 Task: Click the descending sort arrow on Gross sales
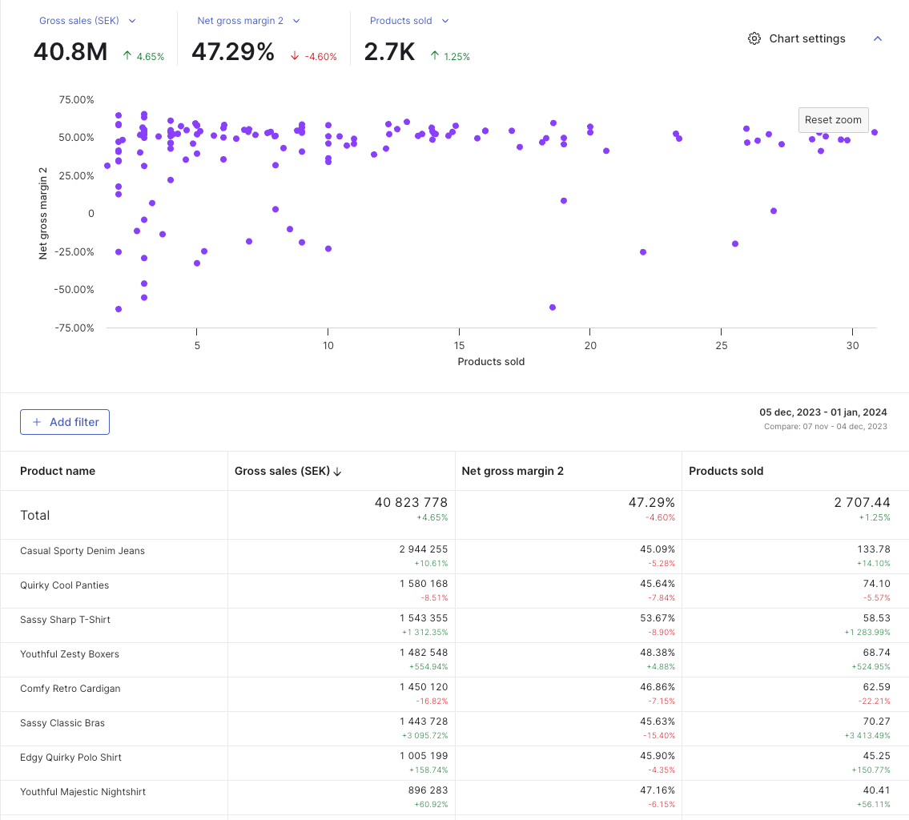(x=338, y=472)
